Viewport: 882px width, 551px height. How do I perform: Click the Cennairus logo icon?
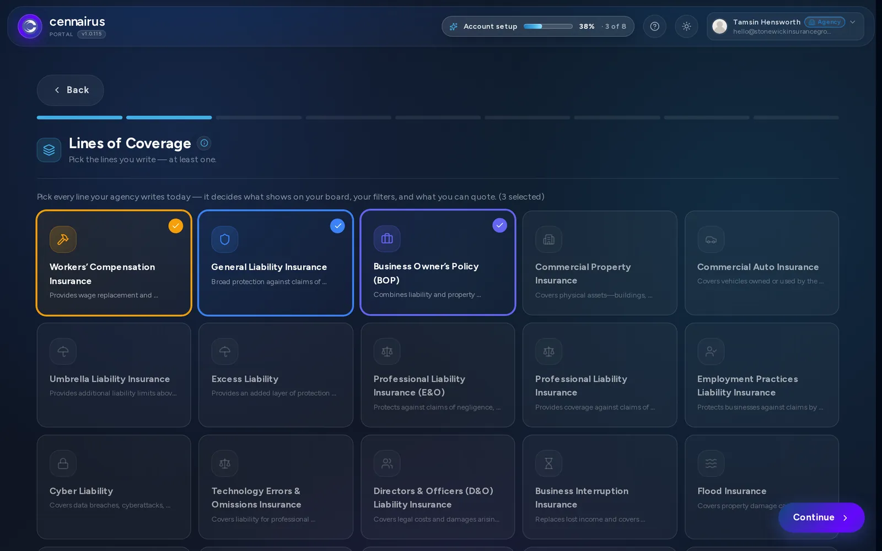pyautogui.click(x=30, y=26)
